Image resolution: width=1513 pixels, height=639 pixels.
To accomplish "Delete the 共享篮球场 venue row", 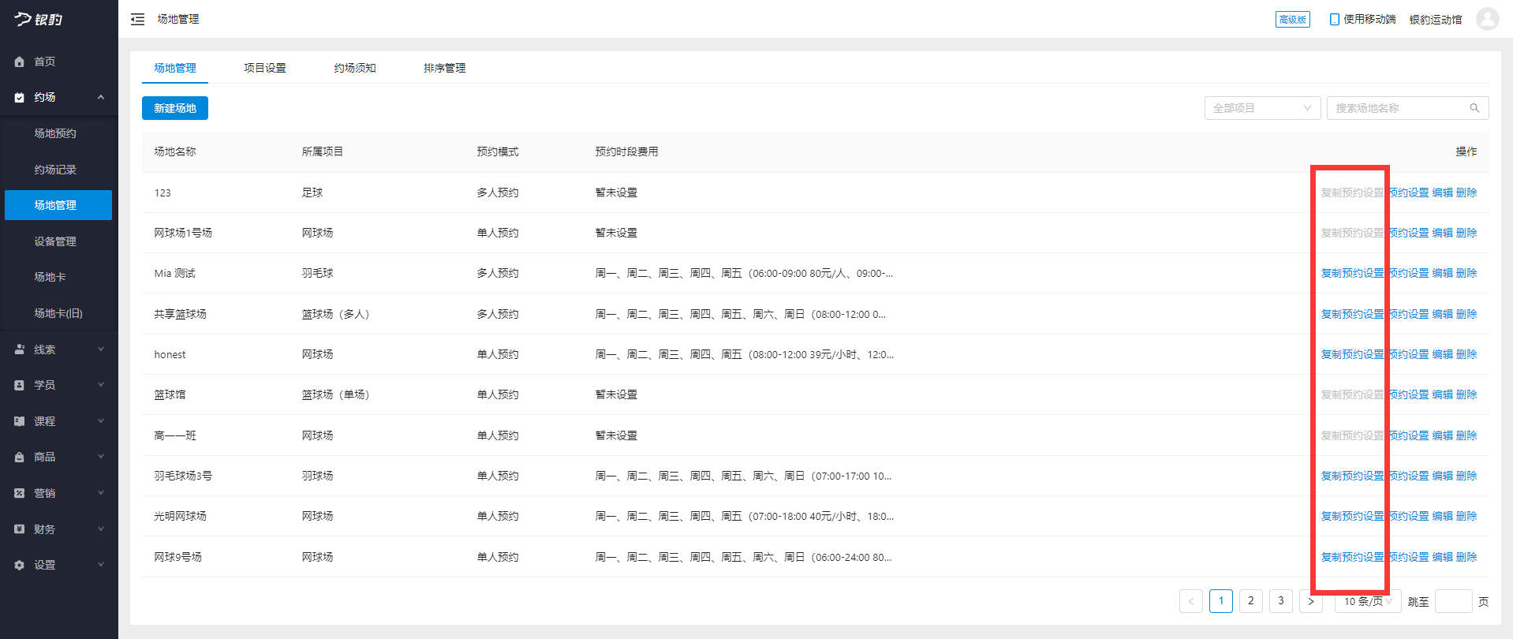I will pos(1466,314).
